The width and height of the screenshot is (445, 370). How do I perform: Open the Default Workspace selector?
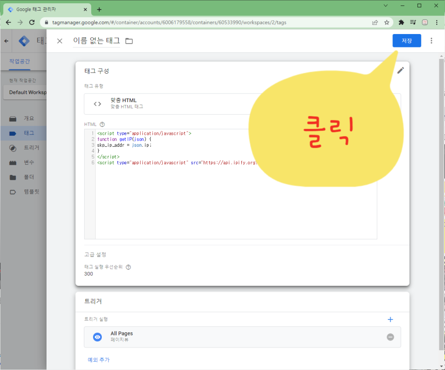(x=25, y=92)
